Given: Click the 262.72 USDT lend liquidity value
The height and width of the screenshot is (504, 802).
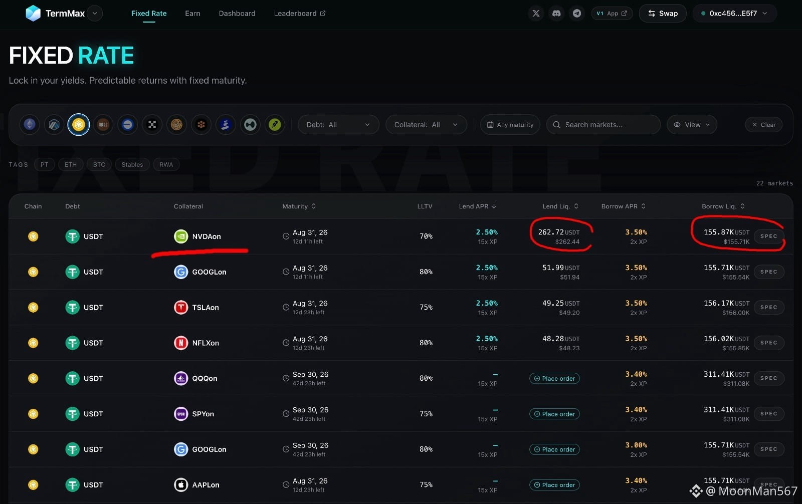Looking at the screenshot, I should pyautogui.click(x=559, y=232).
